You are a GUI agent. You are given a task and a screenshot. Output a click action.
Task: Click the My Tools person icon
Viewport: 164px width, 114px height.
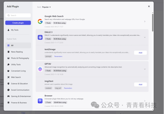click(x=8, y=30)
